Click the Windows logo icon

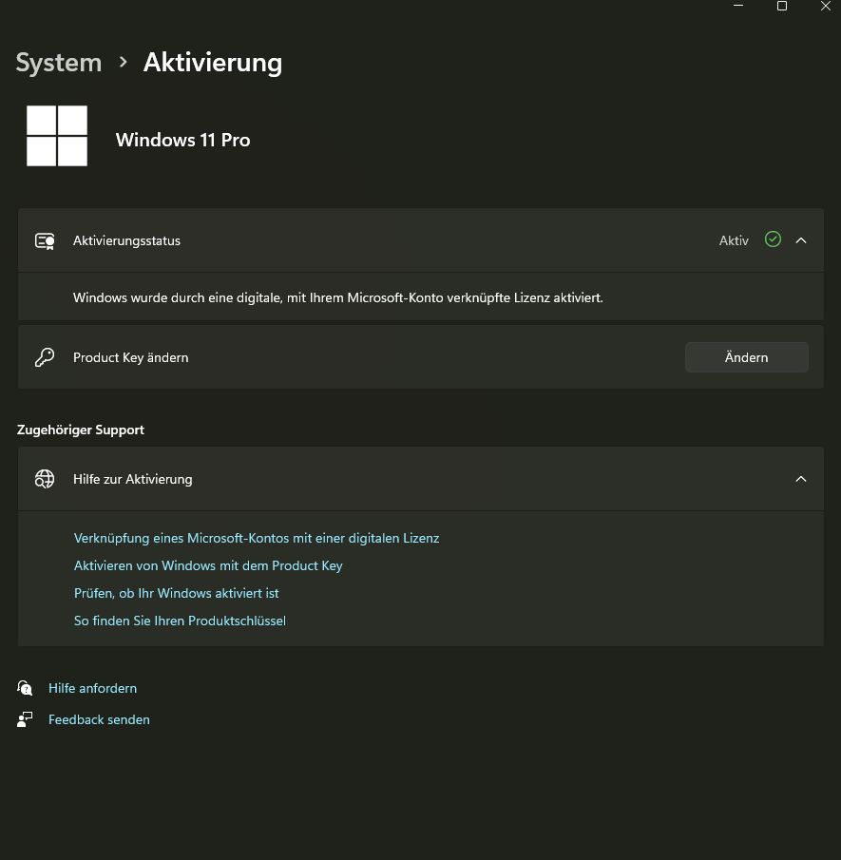pos(57,136)
